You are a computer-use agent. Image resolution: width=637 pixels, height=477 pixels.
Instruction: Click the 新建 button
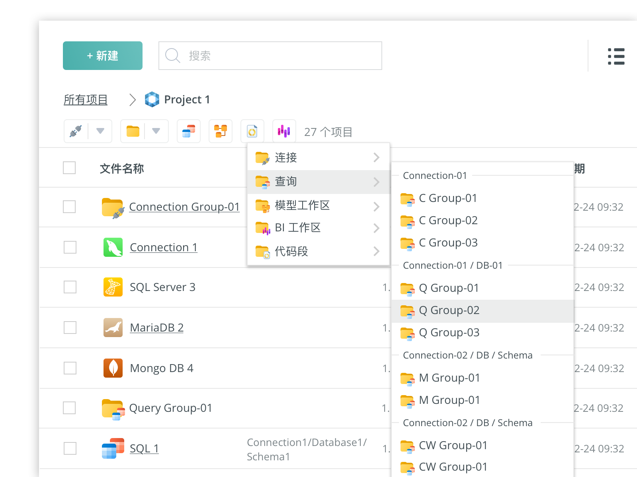(x=103, y=56)
